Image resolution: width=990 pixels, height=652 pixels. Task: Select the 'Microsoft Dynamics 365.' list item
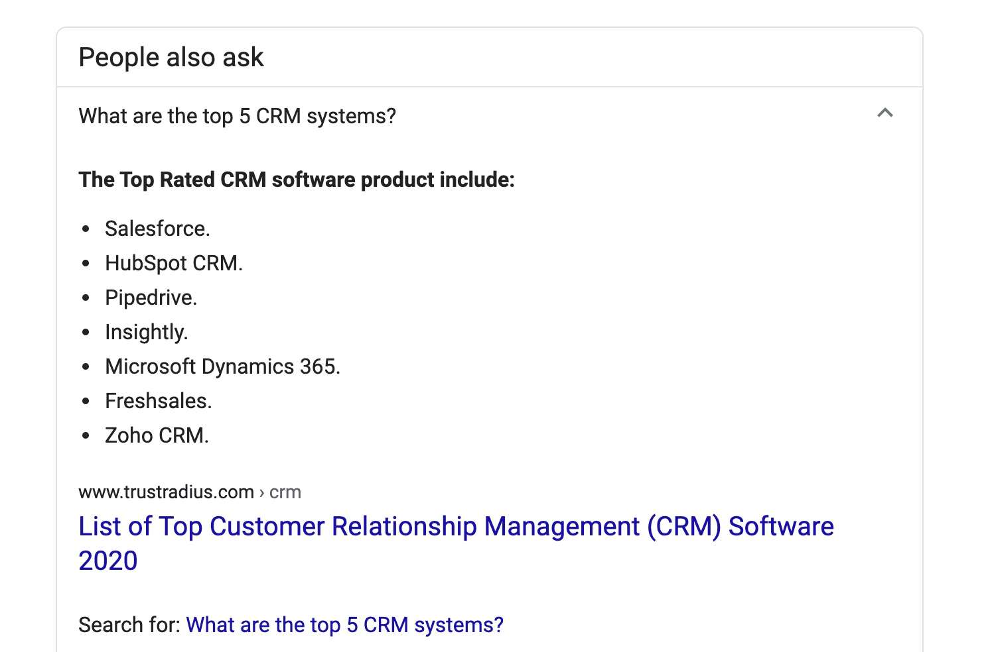click(x=222, y=366)
